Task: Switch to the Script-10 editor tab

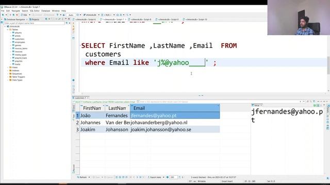Action: pyautogui.click(x=195, y=20)
